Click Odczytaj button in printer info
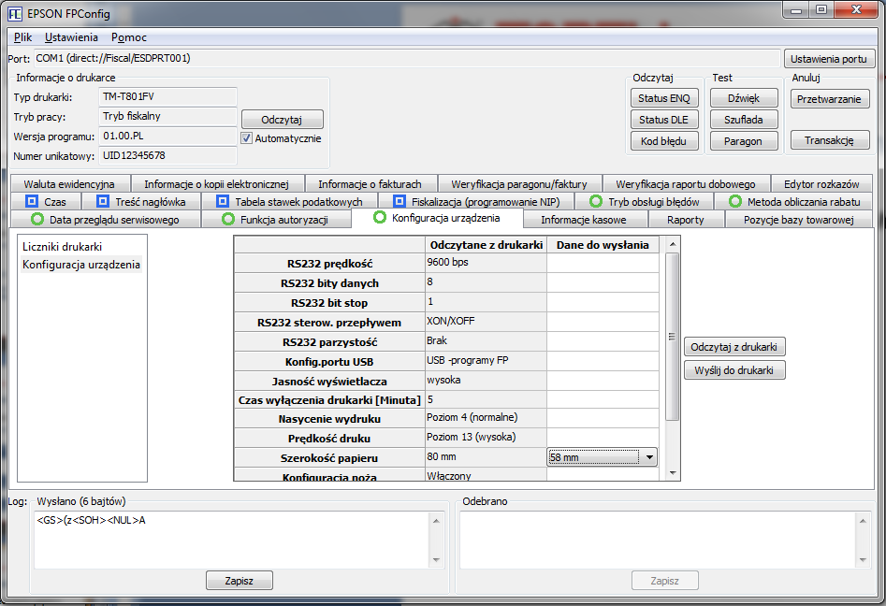This screenshot has width=886, height=606. [x=282, y=119]
